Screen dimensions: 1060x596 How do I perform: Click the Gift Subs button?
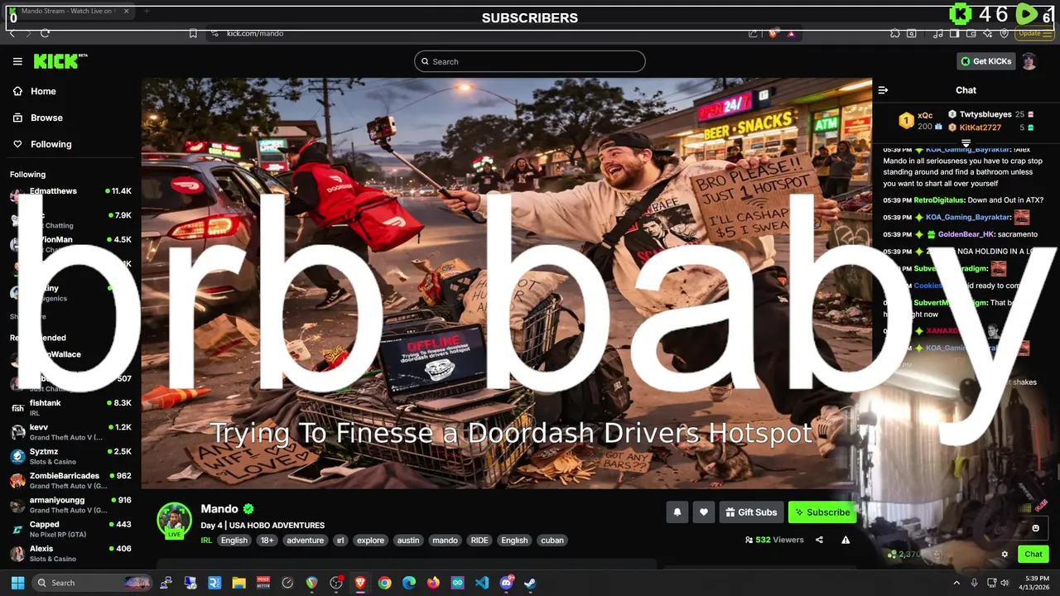pyautogui.click(x=751, y=512)
